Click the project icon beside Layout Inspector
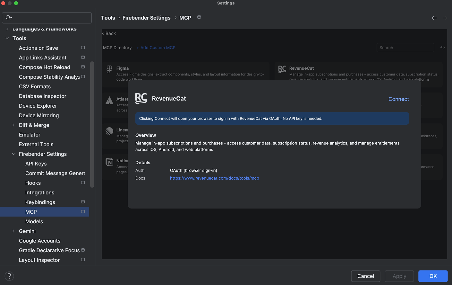Image resolution: width=452 pixels, height=285 pixels. (83, 260)
